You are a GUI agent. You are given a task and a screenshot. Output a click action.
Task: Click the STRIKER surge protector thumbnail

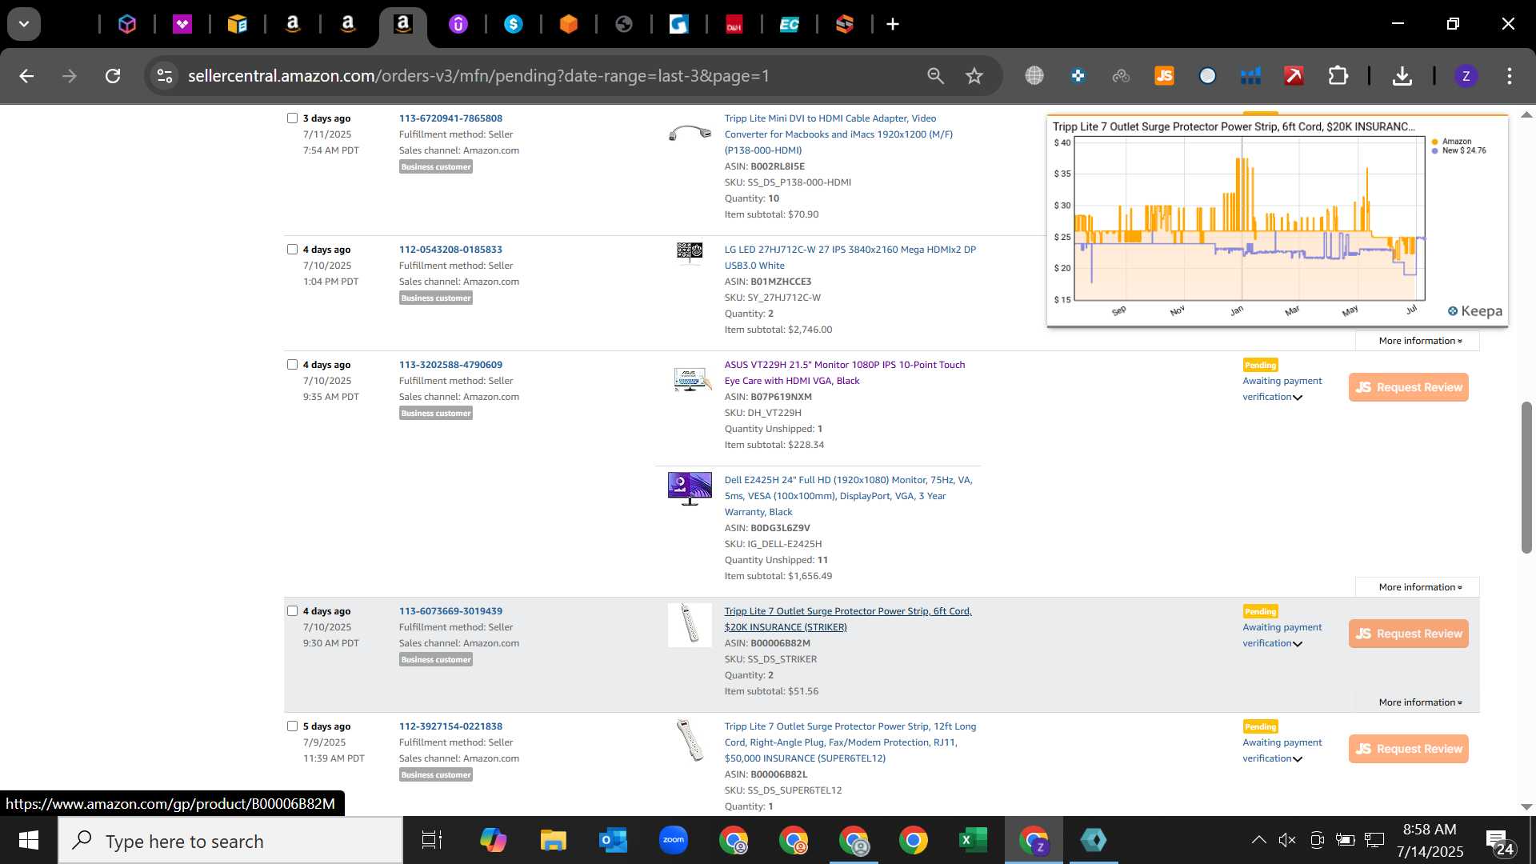coord(690,625)
